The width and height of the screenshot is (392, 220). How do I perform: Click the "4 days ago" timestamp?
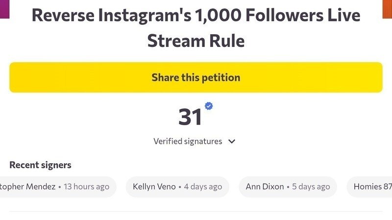point(203,187)
